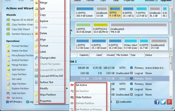This screenshot has height=111, width=175.
Task: Open the Facebook share icon
Action: click(x=157, y=102)
